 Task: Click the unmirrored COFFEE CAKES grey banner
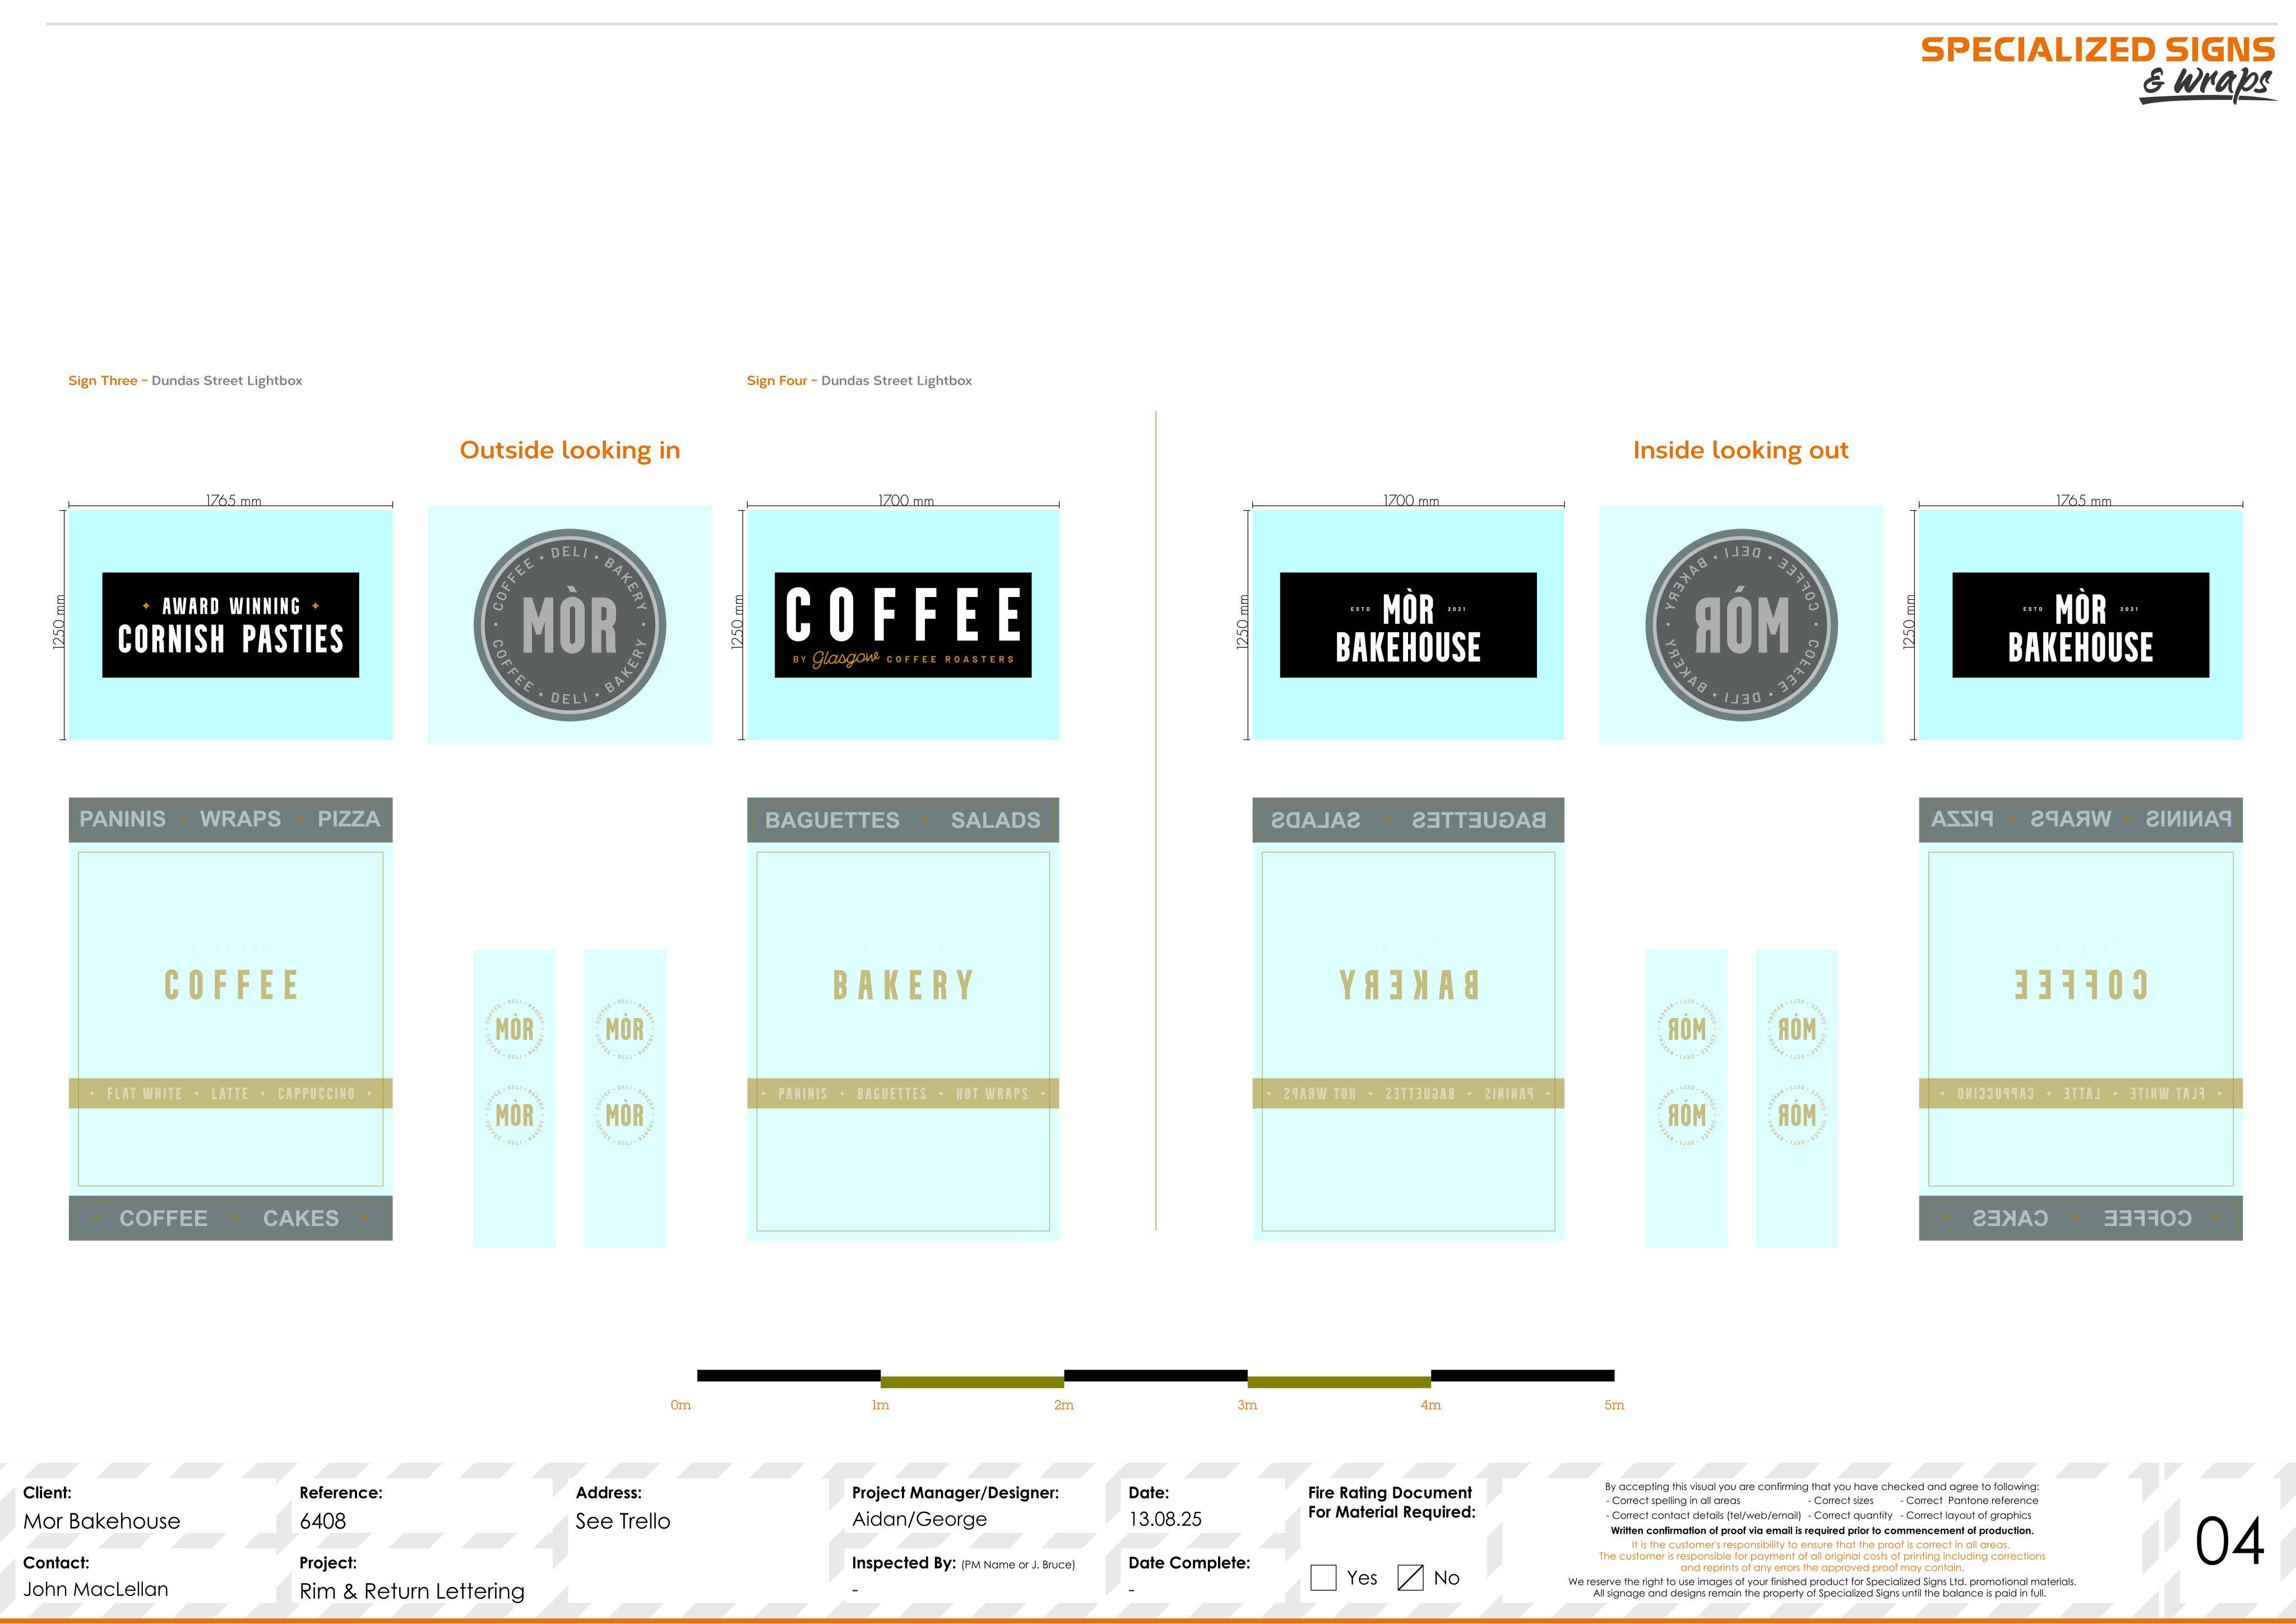point(230,1218)
